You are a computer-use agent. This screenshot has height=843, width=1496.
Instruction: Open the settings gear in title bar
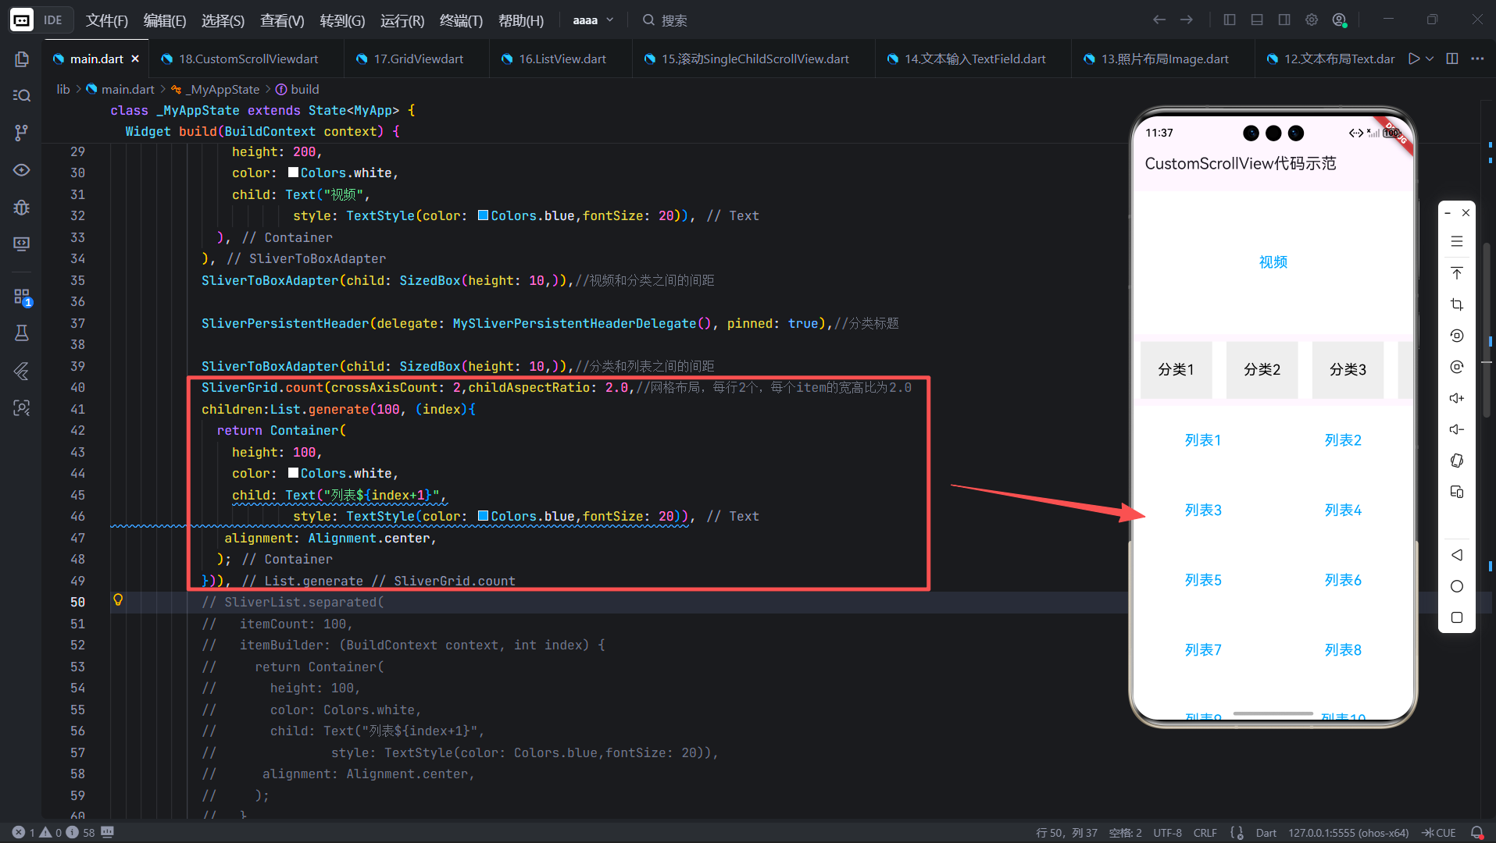pos(1312,20)
